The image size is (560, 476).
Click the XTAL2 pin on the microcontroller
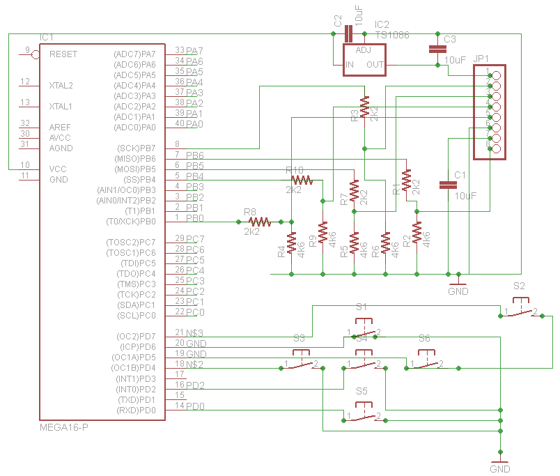point(61,85)
